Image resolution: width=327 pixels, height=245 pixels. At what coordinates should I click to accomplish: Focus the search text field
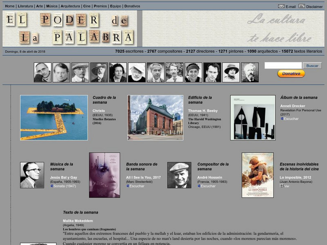[x=283, y=65]
